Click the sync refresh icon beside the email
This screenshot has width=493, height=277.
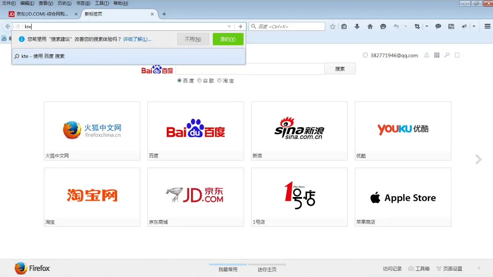365,55
